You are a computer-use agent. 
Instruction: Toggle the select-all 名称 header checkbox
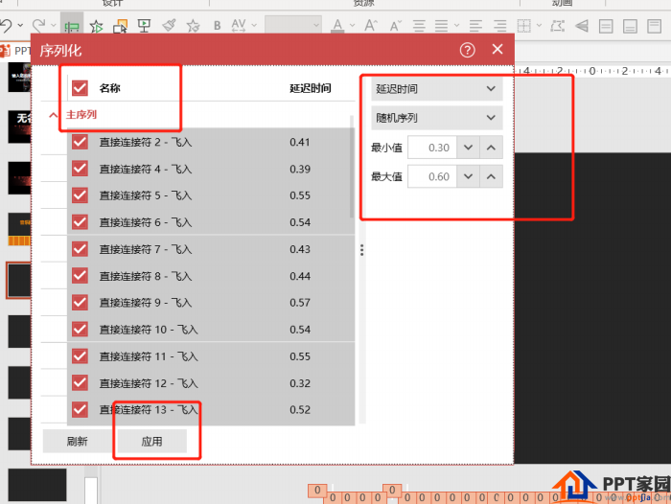point(80,88)
